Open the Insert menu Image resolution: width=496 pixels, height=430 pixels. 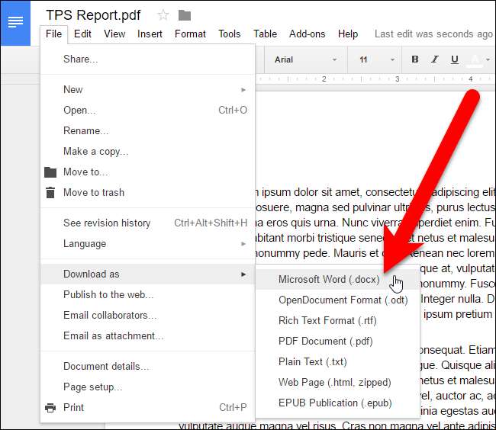tap(150, 34)
